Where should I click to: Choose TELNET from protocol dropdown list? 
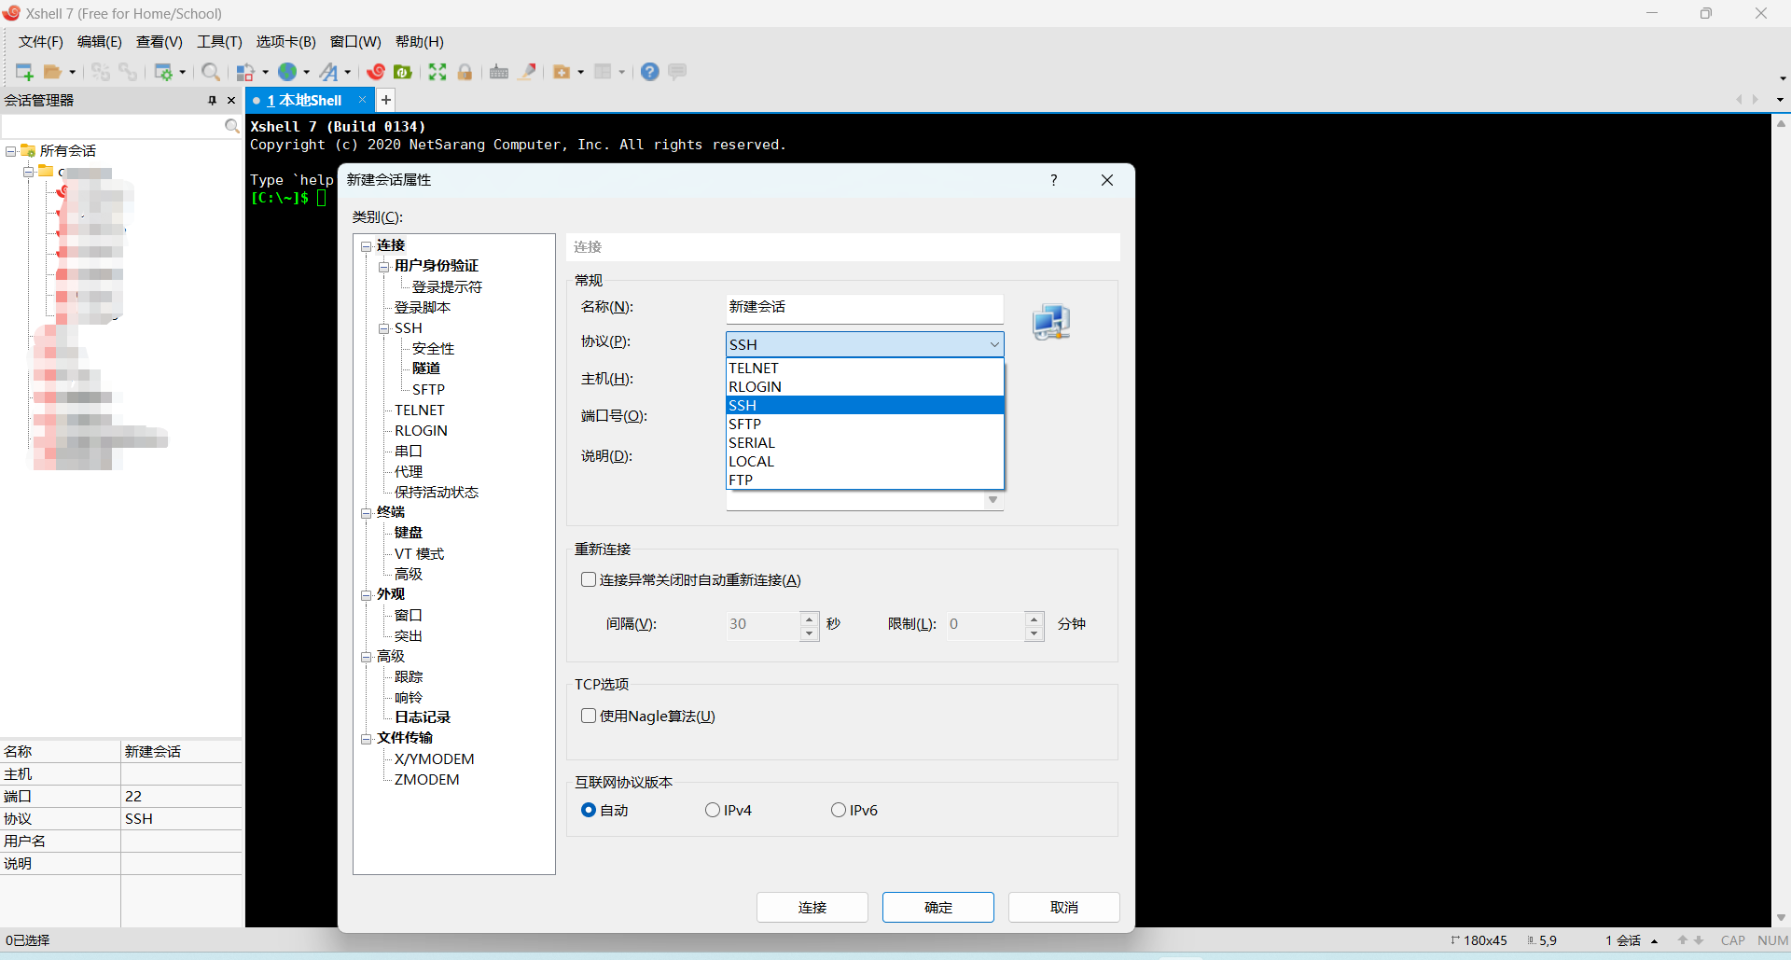pyautogui.click(x=865, y=369)
